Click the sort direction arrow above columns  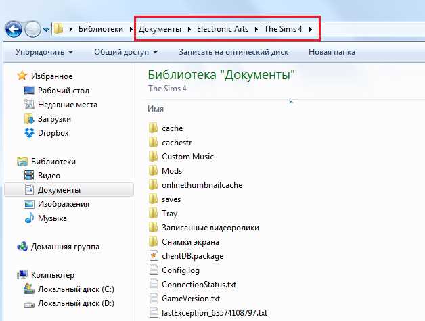click(x=291, y=102)
